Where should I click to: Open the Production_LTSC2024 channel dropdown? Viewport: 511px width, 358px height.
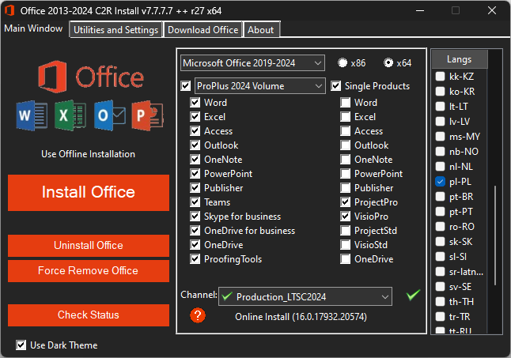305,296
